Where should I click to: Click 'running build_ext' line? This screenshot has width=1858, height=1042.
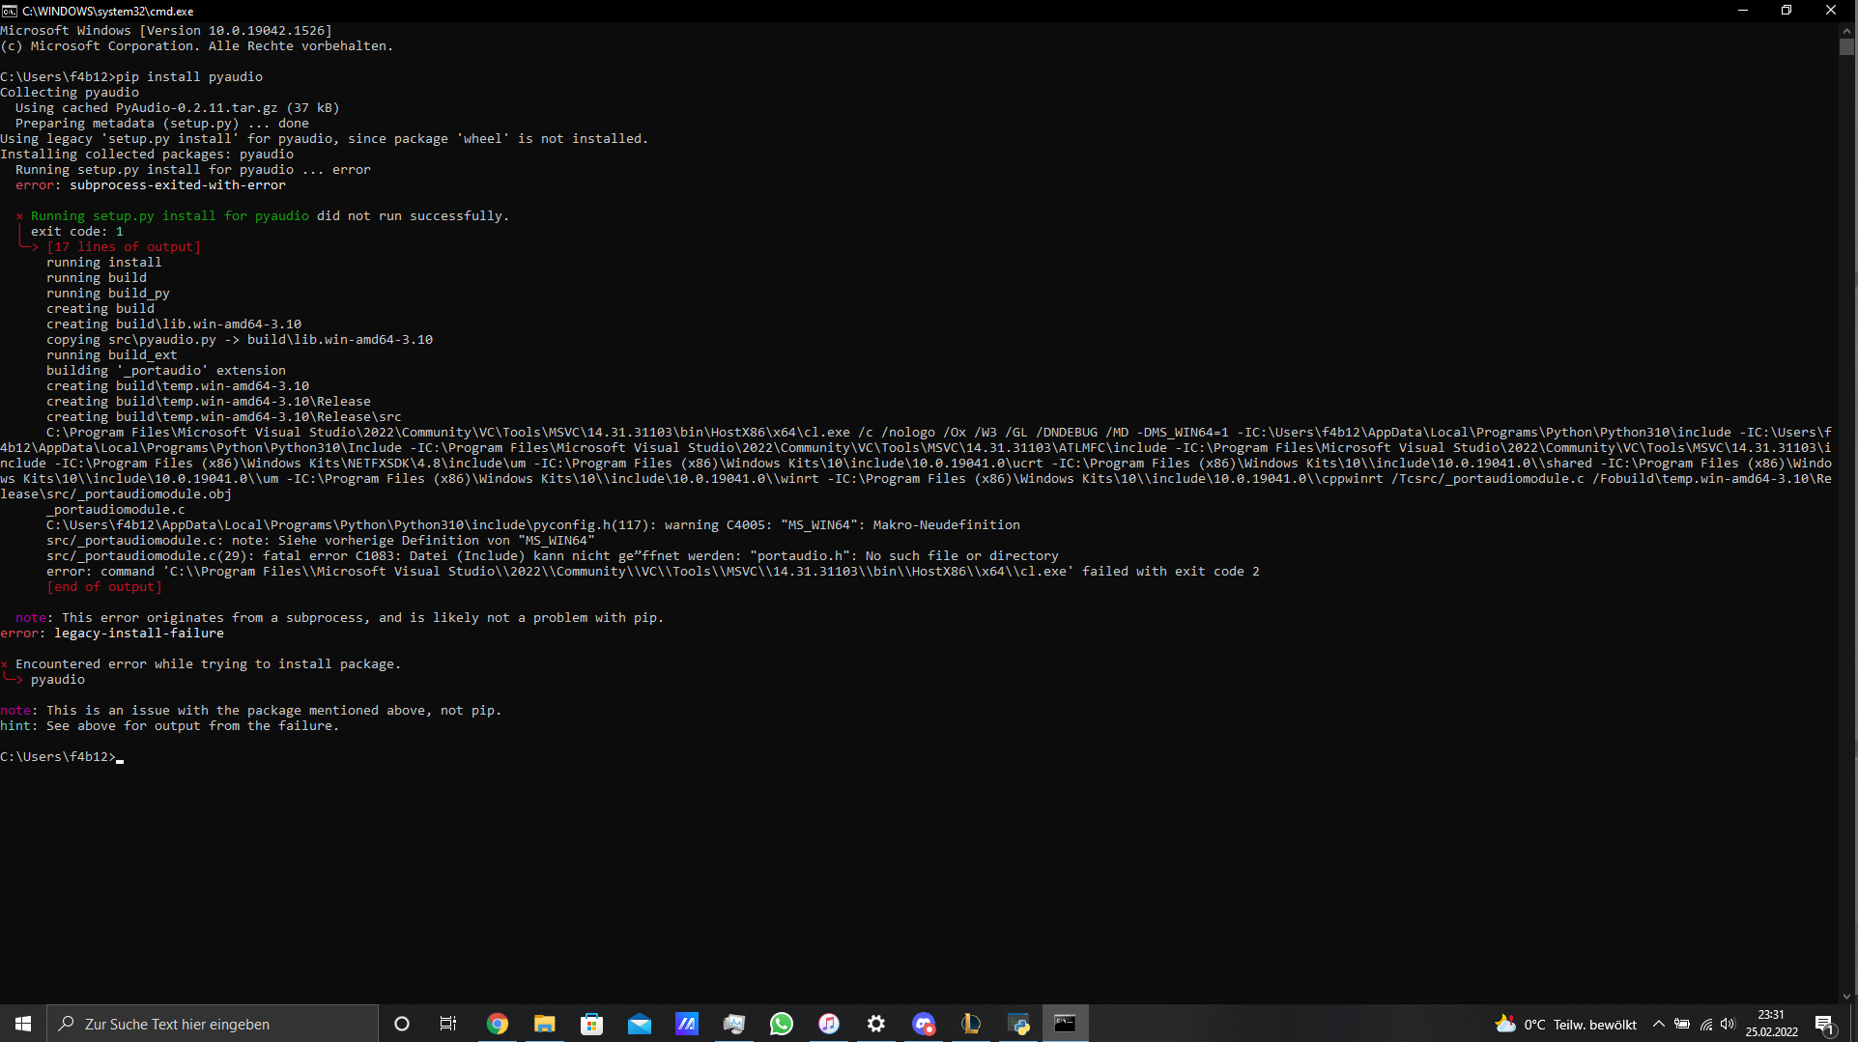112,354
